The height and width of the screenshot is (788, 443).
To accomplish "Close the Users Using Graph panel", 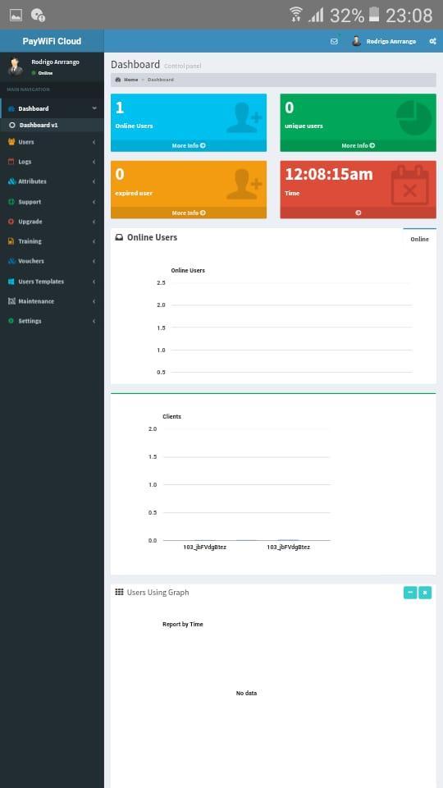I will (x=425, y=593).
